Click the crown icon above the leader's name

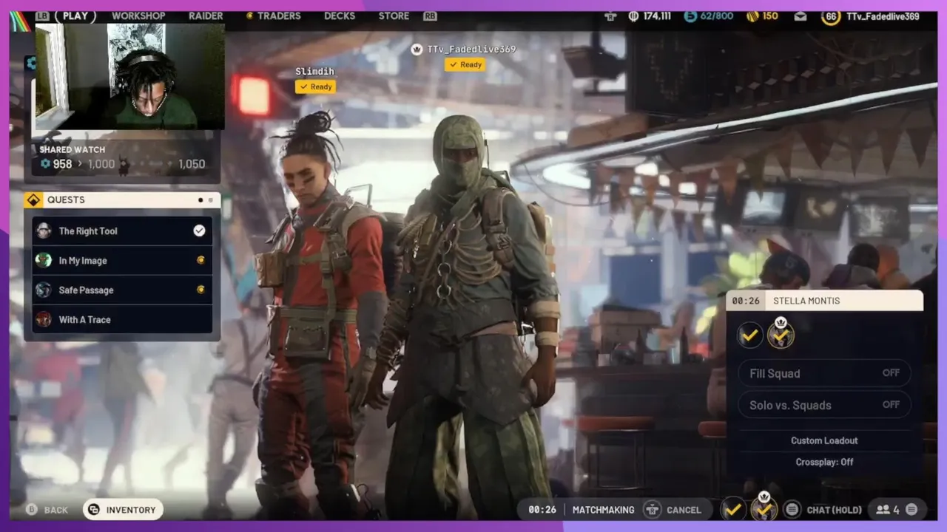417,49
